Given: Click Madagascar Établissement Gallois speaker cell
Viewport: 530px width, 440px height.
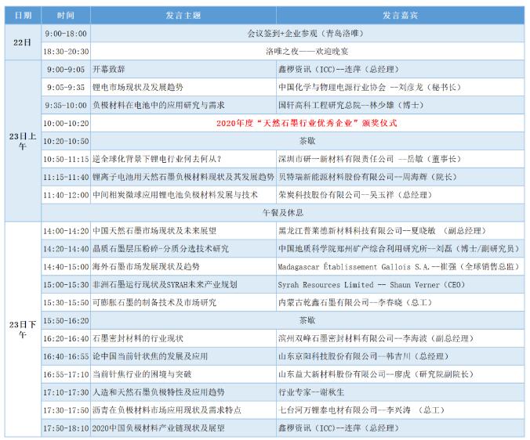Looking at the screenshot, I should (x=400, y=266).
